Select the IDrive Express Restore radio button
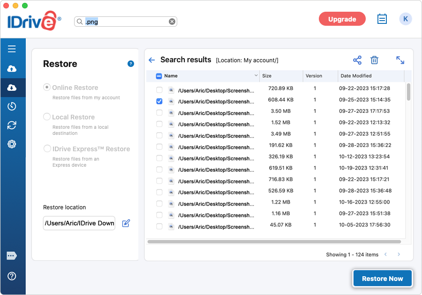 (x=47, y=148)
